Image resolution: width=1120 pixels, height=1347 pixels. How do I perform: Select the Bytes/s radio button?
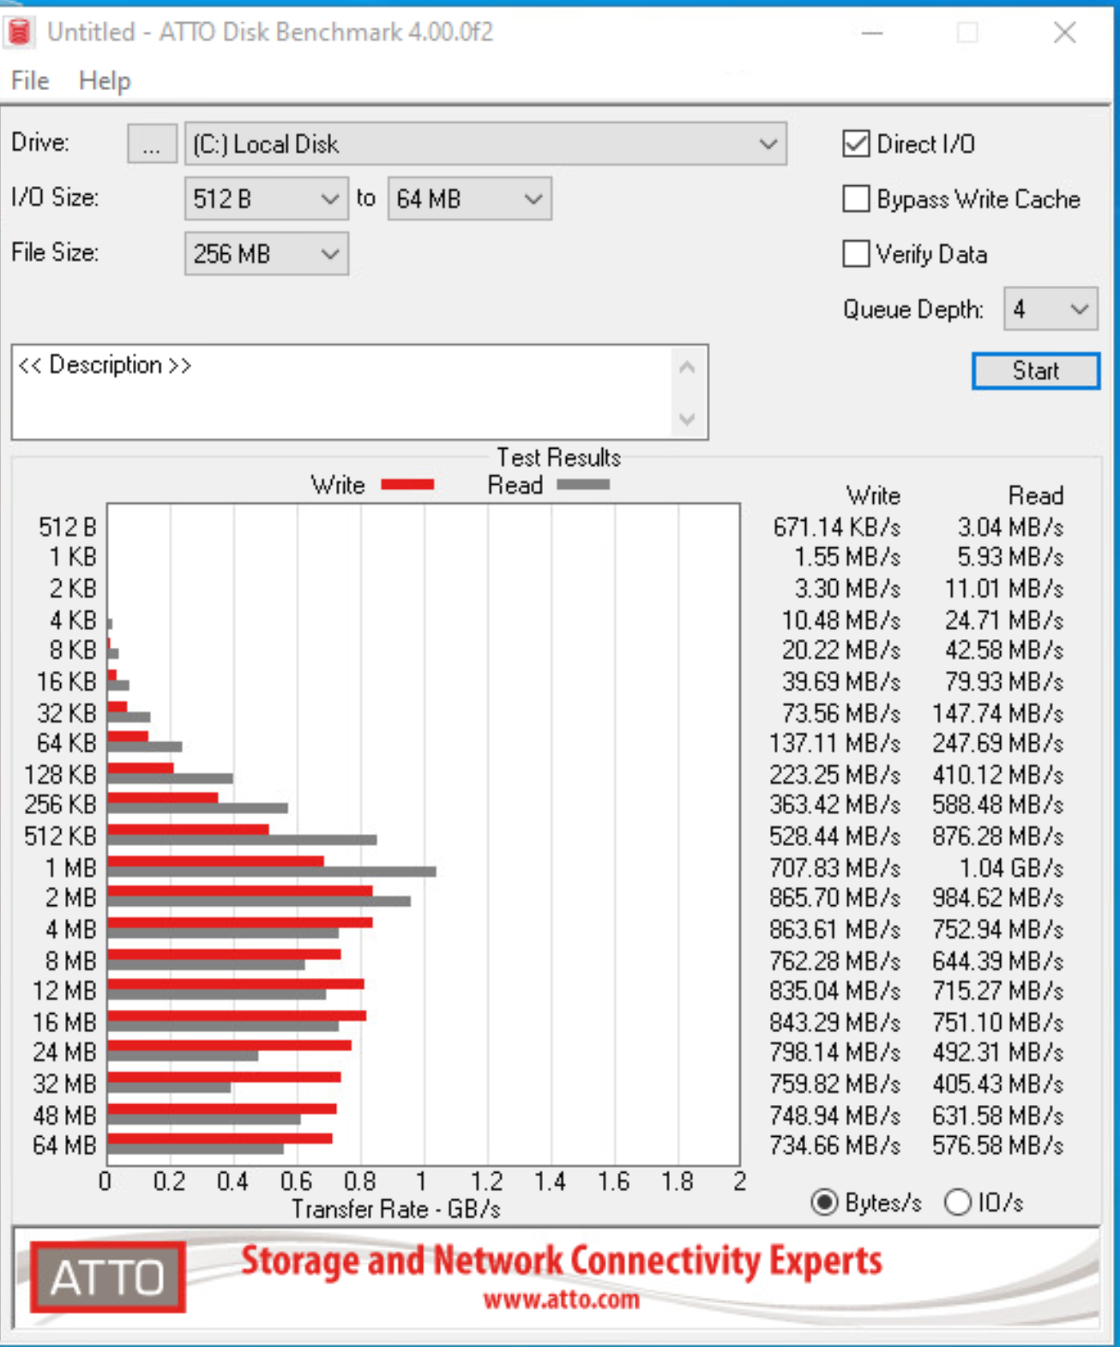pos(824,1203)
